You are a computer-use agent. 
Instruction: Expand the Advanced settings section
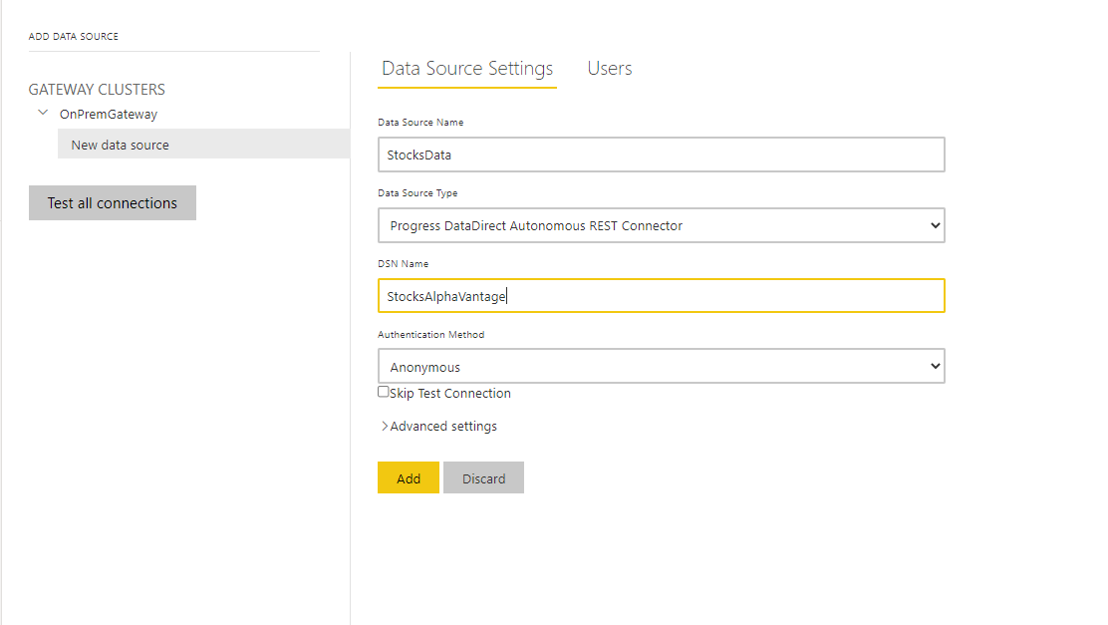[x=438, y=426]
